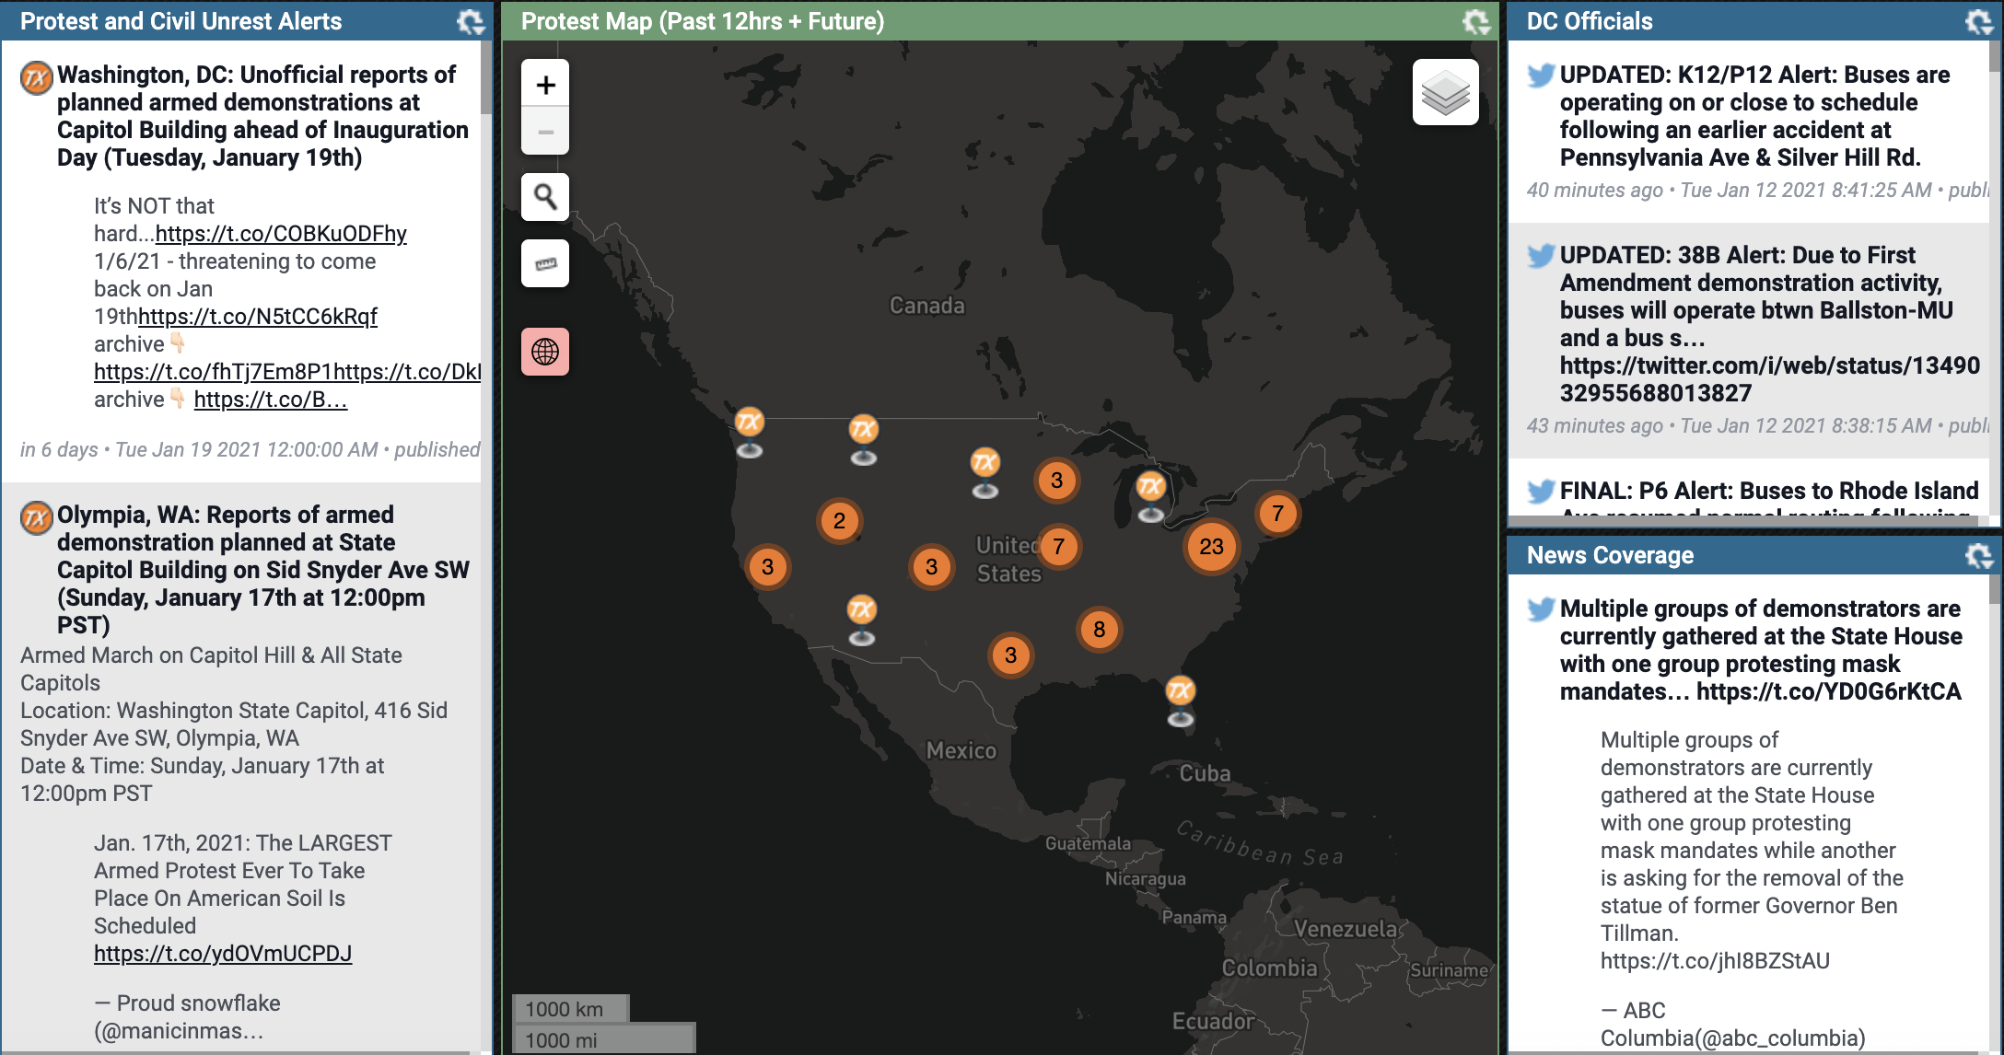Zoom in on the protest map
Image resolution: width=2004 pixels, height=1055 pixels.
[545, 84]
